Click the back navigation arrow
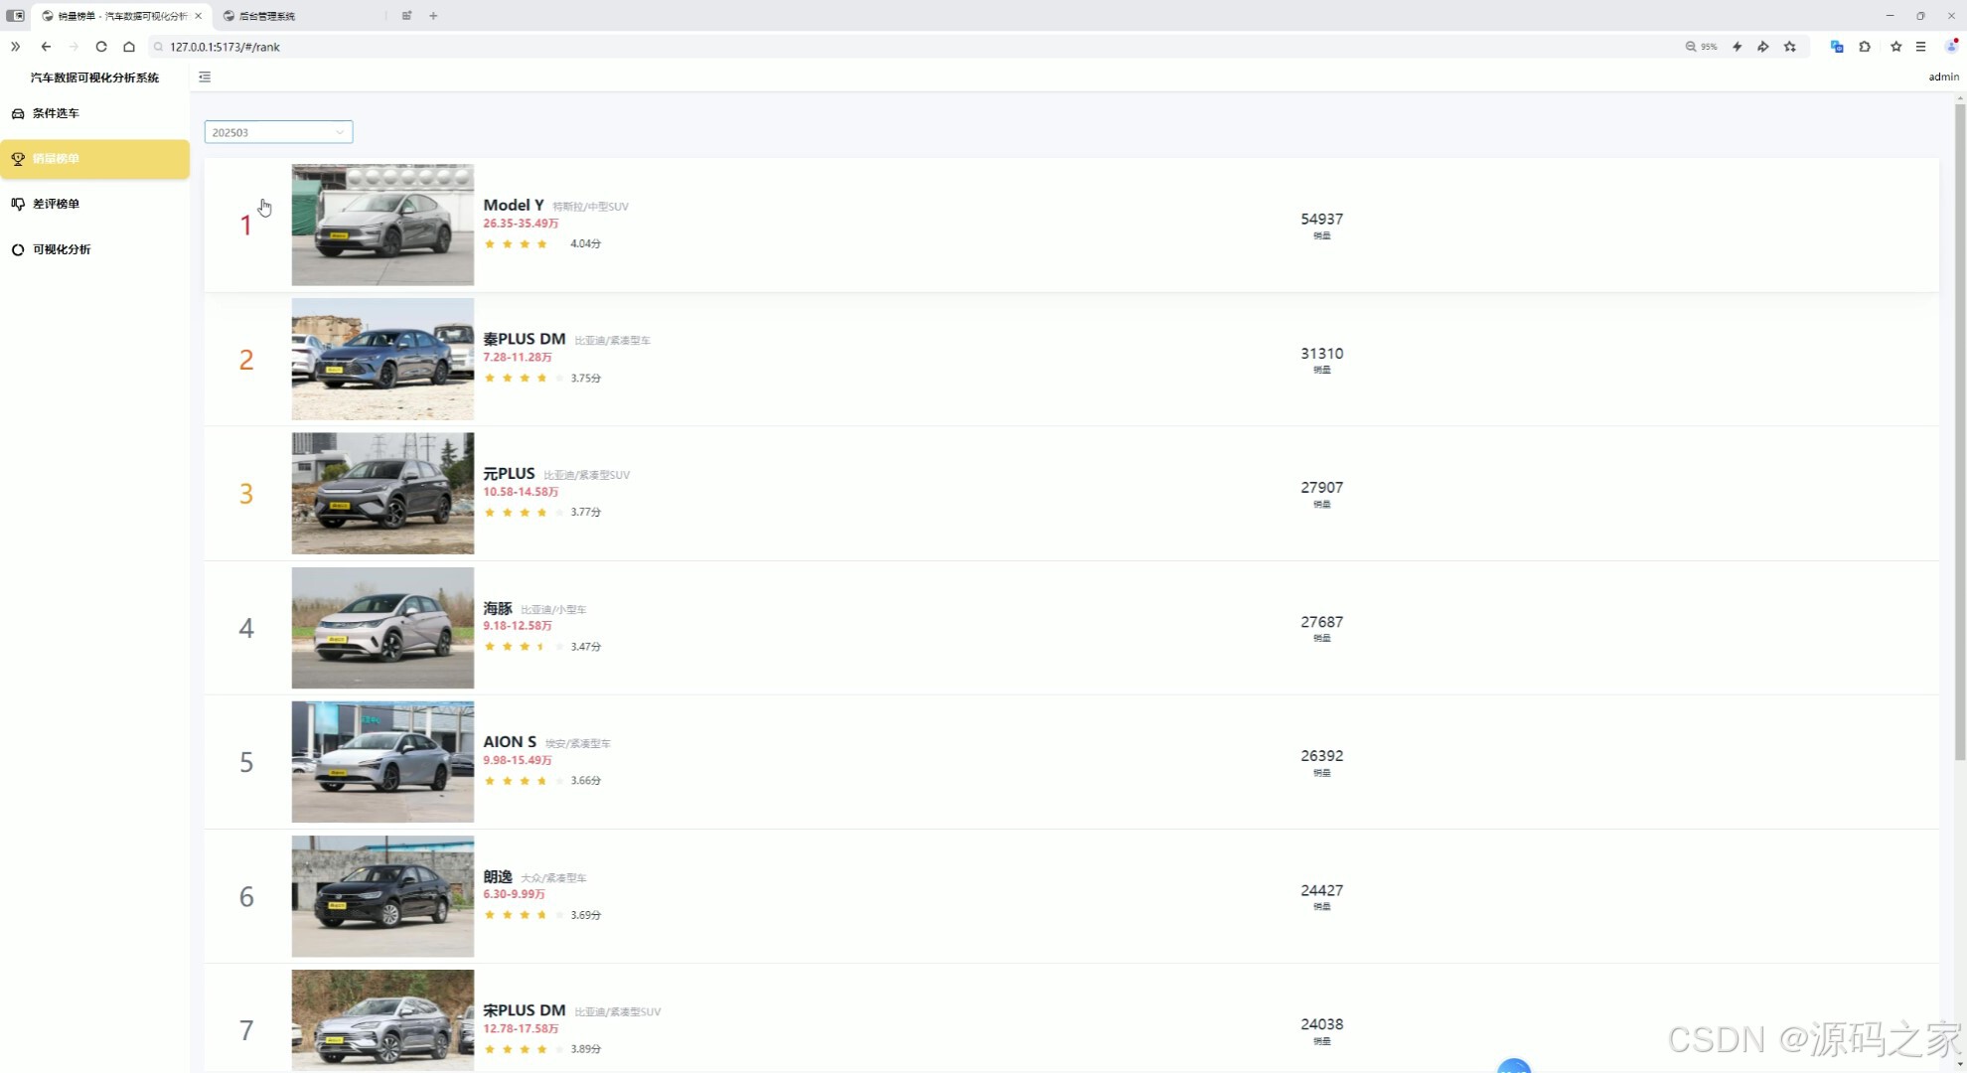The width and height of the screenshot is (1967, 1073). [46, 47]
